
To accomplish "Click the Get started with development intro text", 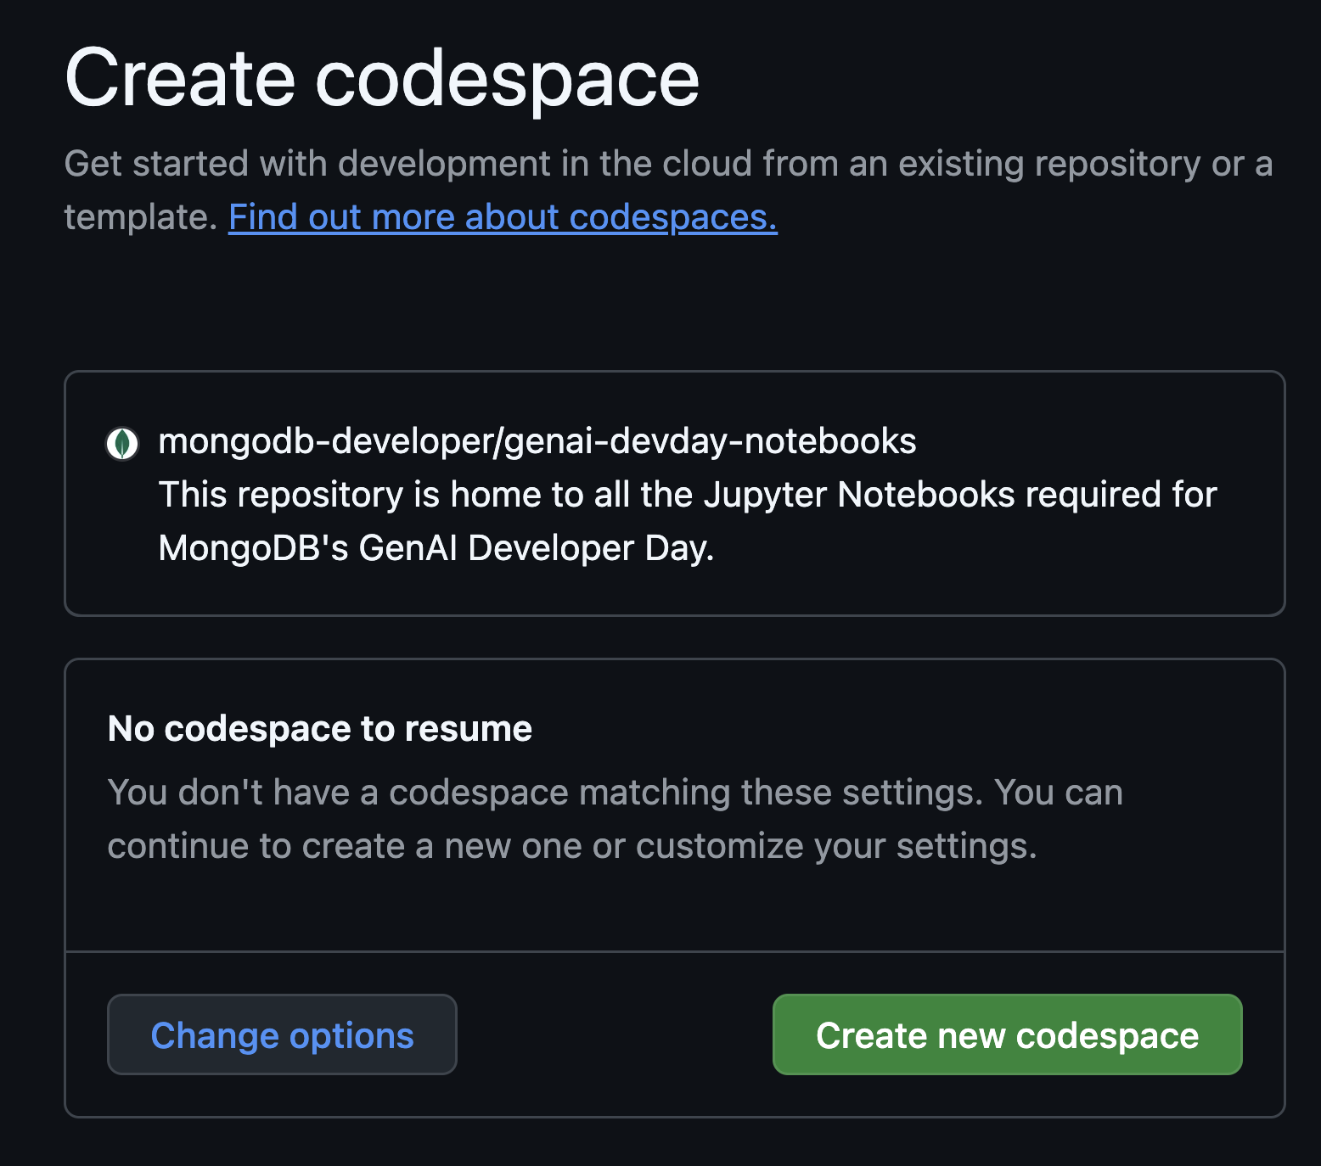I will 667,164.
